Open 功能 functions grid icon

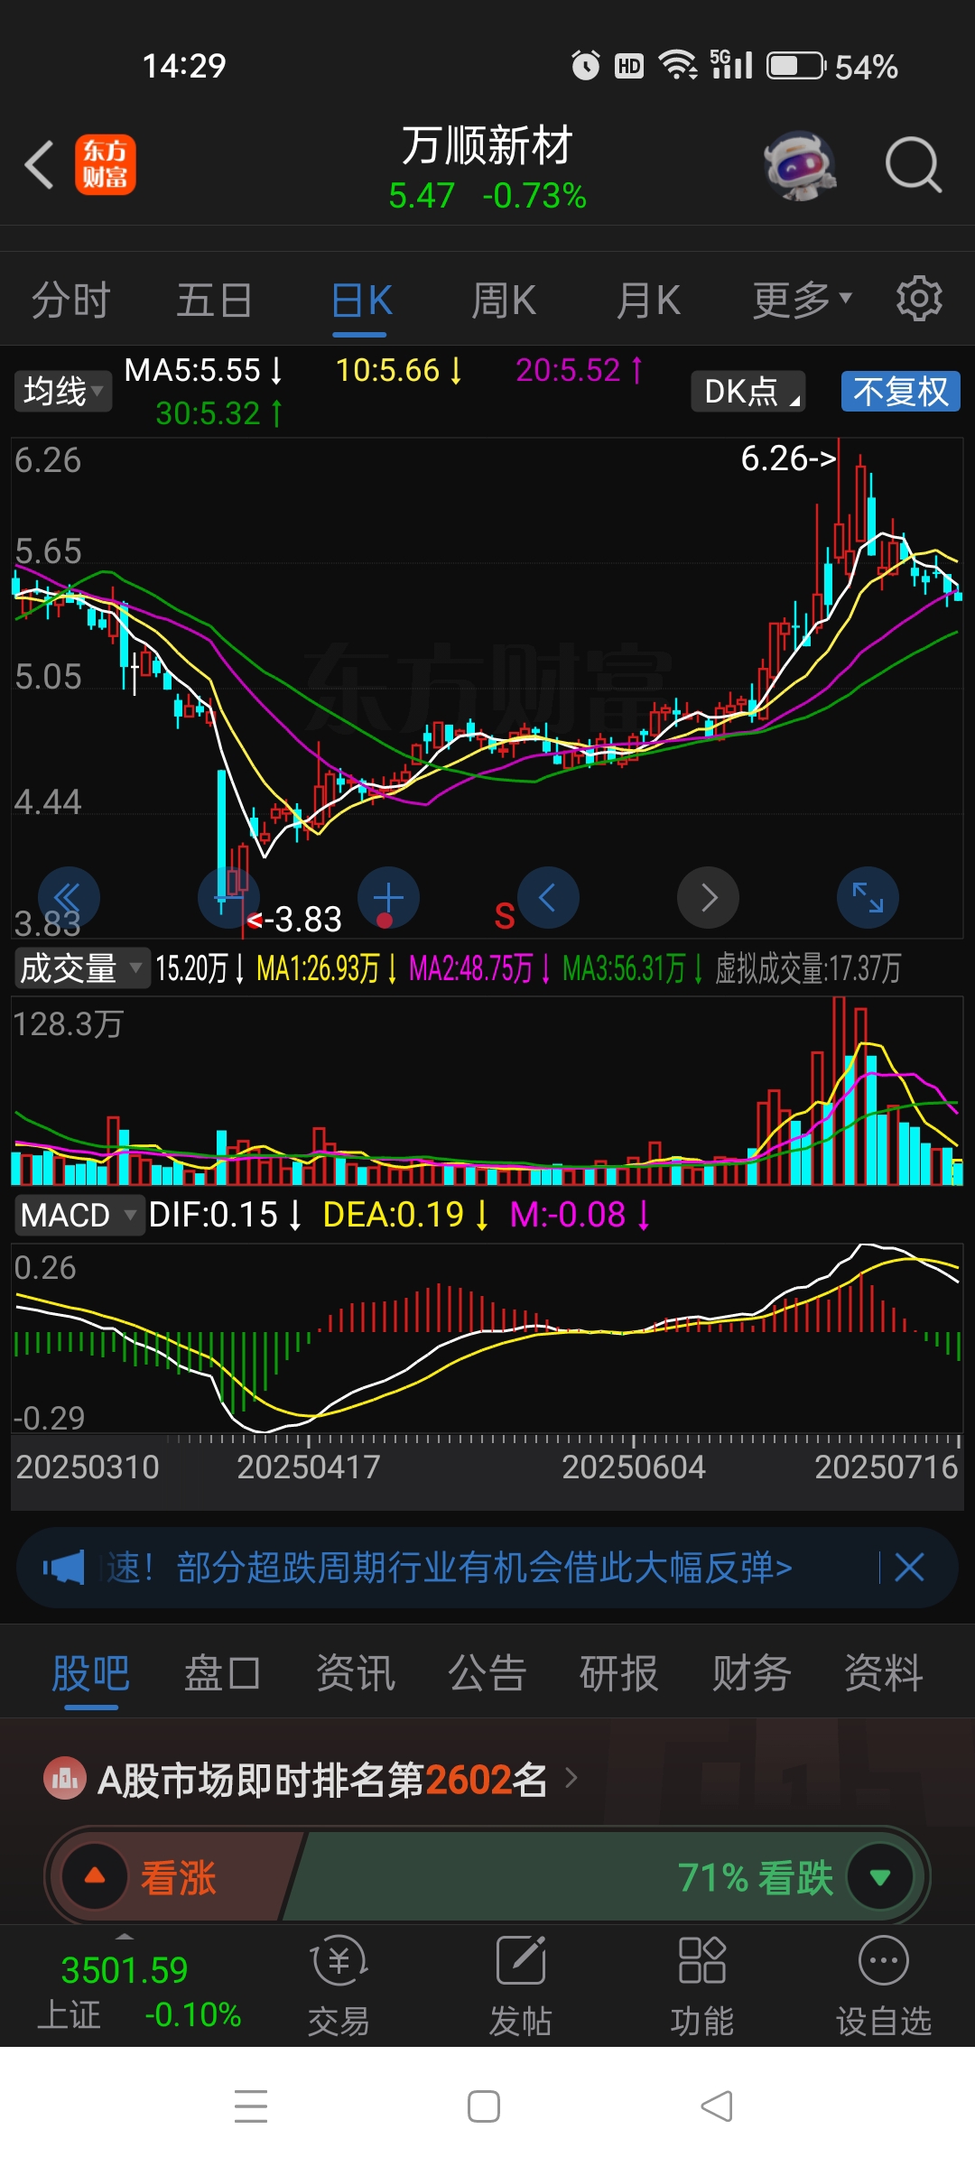(701, 1985)
